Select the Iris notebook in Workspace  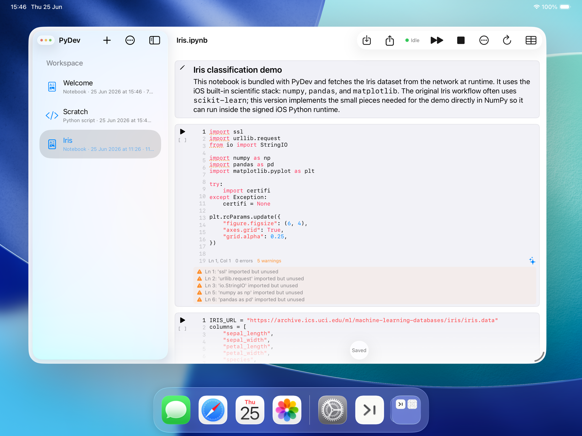(x=100, y=144)
